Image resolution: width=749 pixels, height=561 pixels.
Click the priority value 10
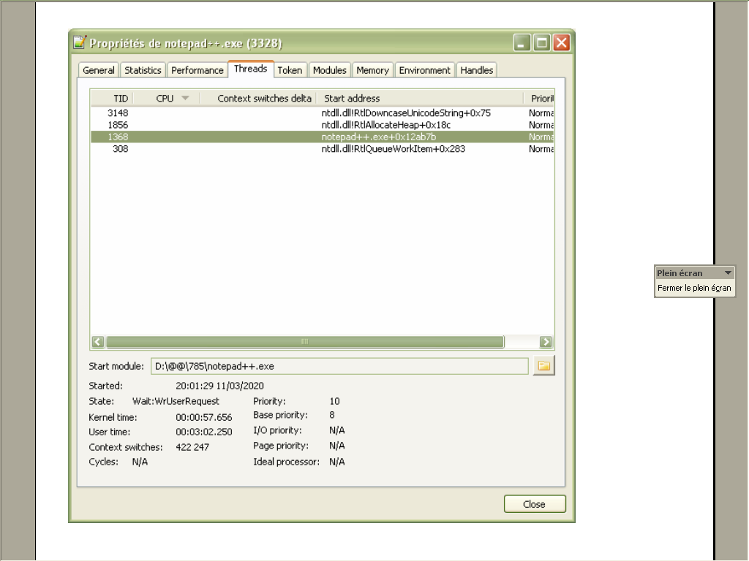(x=334, y=401)
